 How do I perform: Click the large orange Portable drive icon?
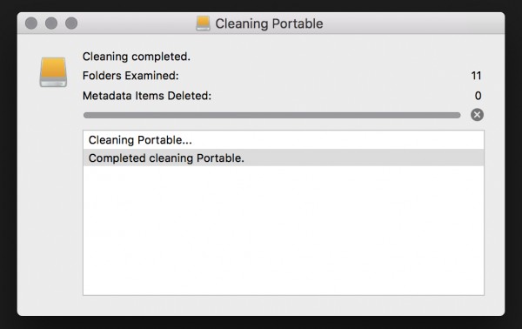pyautogui.click(x=53, y=72)
